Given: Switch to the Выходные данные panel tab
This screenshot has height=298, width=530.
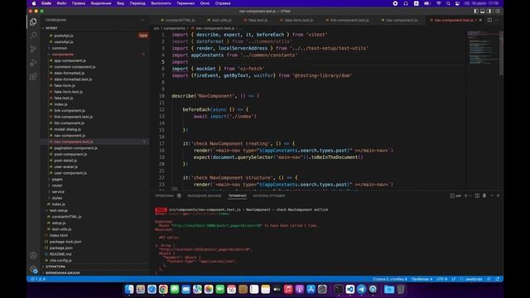Looking at the screenshot, I should point(205,195).
